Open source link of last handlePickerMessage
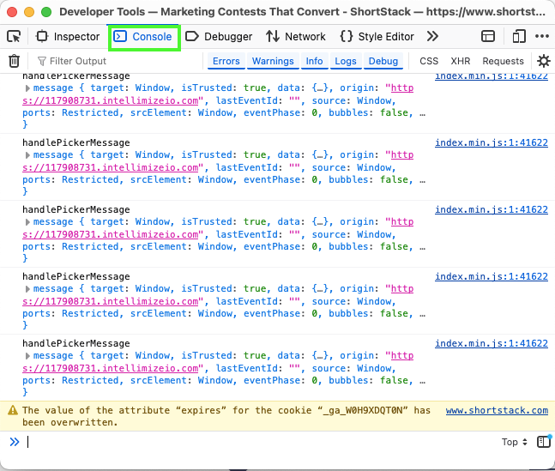This screenshot has height=471, width=555. coord(492,343)
